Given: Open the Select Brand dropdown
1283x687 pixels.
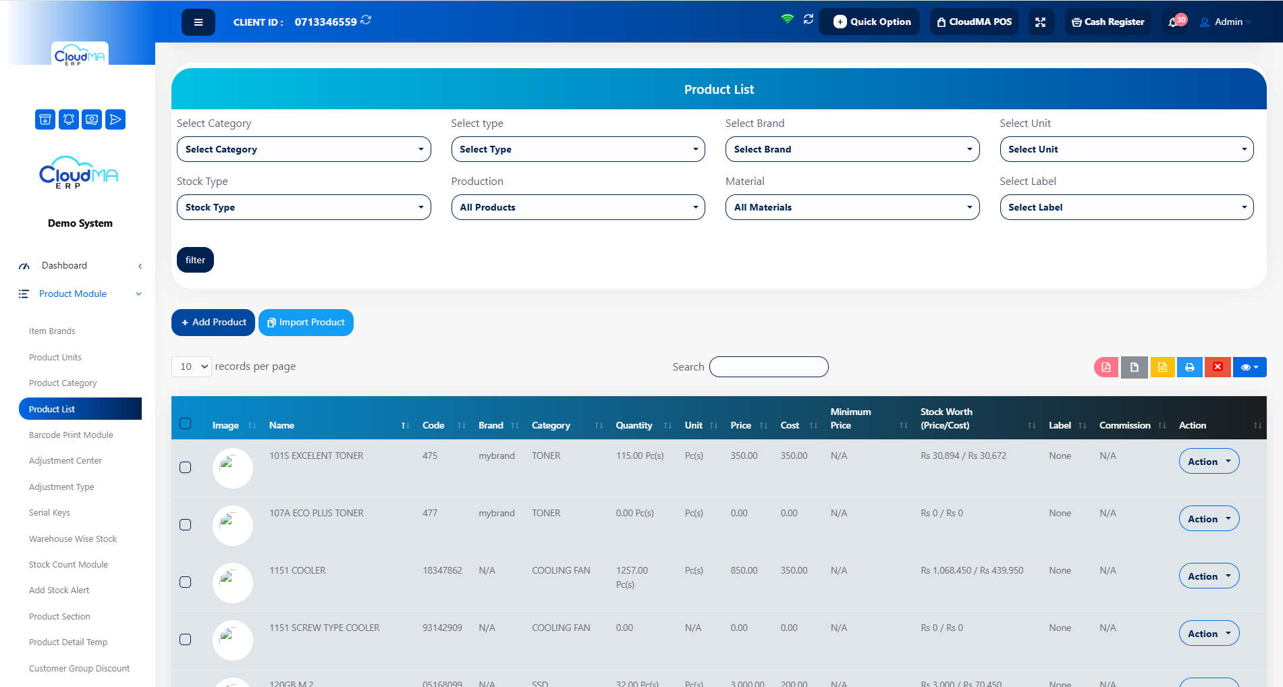Looking at the screenshot, I should click(x=852, y=149).
